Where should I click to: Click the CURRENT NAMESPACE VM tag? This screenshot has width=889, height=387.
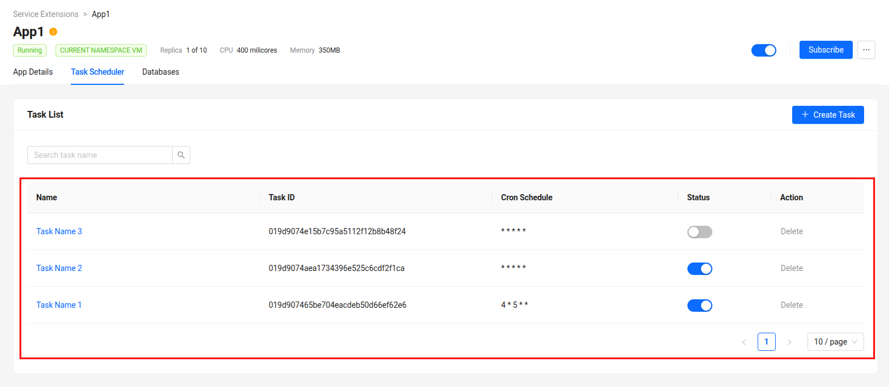pos(101,50)
